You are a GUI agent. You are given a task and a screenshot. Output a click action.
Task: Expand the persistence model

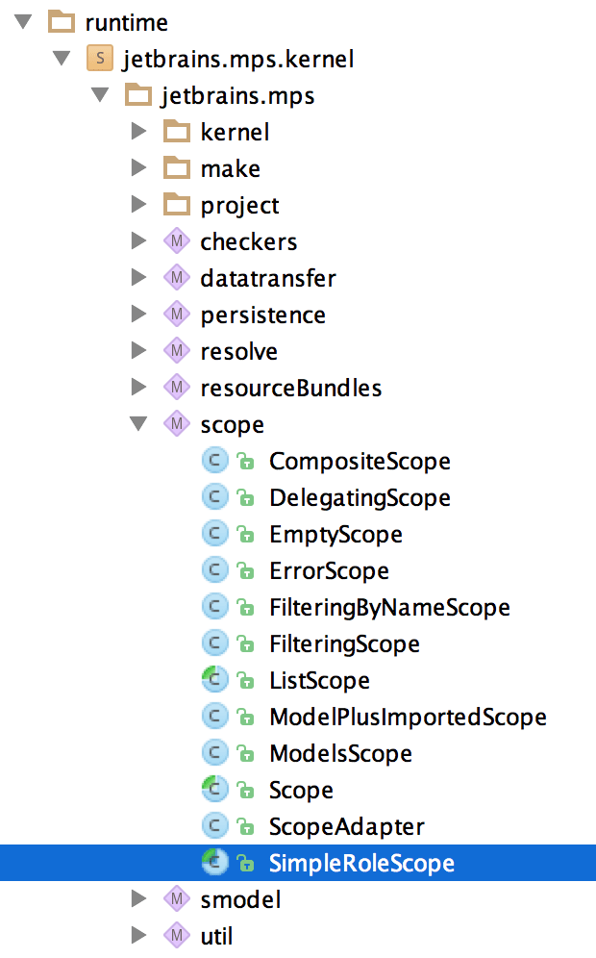click(138, 315)
